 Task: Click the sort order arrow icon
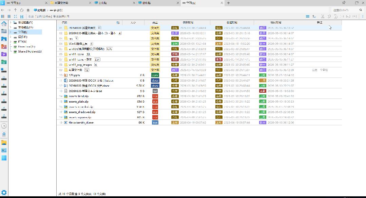[x=314, y=16]
